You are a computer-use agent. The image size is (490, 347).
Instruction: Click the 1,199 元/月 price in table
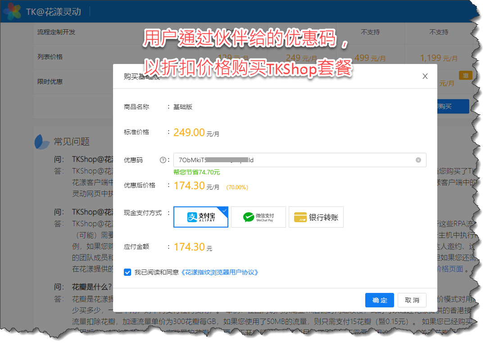(x=439, y=58)
